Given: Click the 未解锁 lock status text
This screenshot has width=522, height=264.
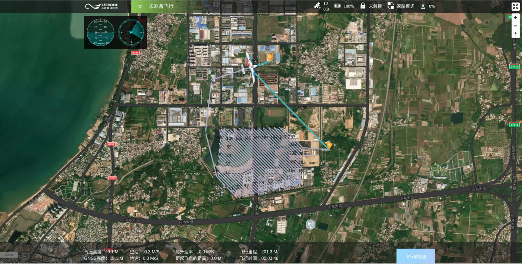Looking at the screenshot, I should point(375,6).
